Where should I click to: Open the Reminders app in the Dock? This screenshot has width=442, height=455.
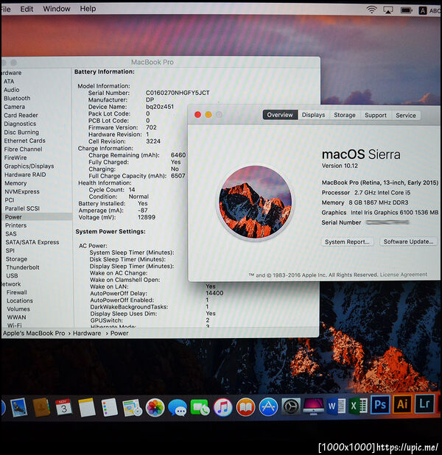tap(109, 407)
